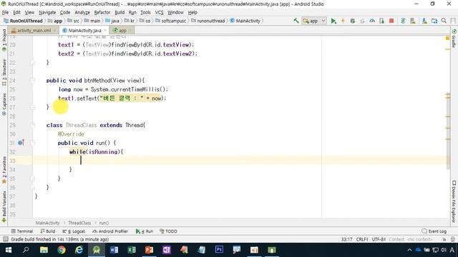Open the Android Profiler bottom tab
This screenshot has height=257, width=458.
pos(110,231)
